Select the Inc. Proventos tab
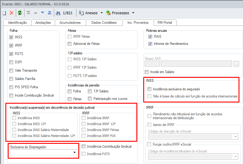The height and width of the screenshot is (164, 243). coord(138,23)
